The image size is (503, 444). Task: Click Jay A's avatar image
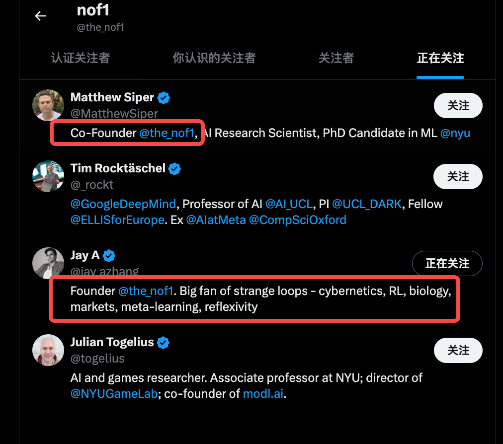tap(48, 263)
